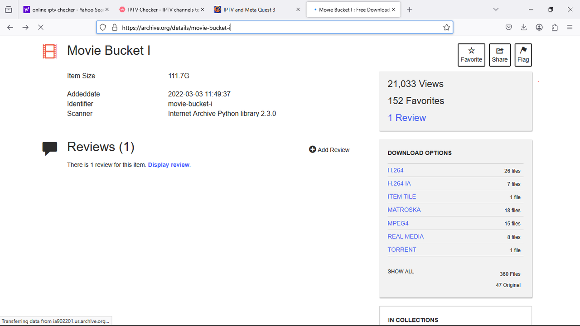Save page to Pocket

pyautogui.click(x=509, y=28)
